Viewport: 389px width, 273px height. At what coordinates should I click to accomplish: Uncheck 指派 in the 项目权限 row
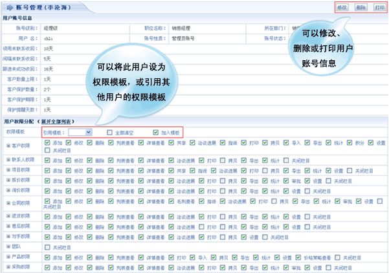coord(192,171)
